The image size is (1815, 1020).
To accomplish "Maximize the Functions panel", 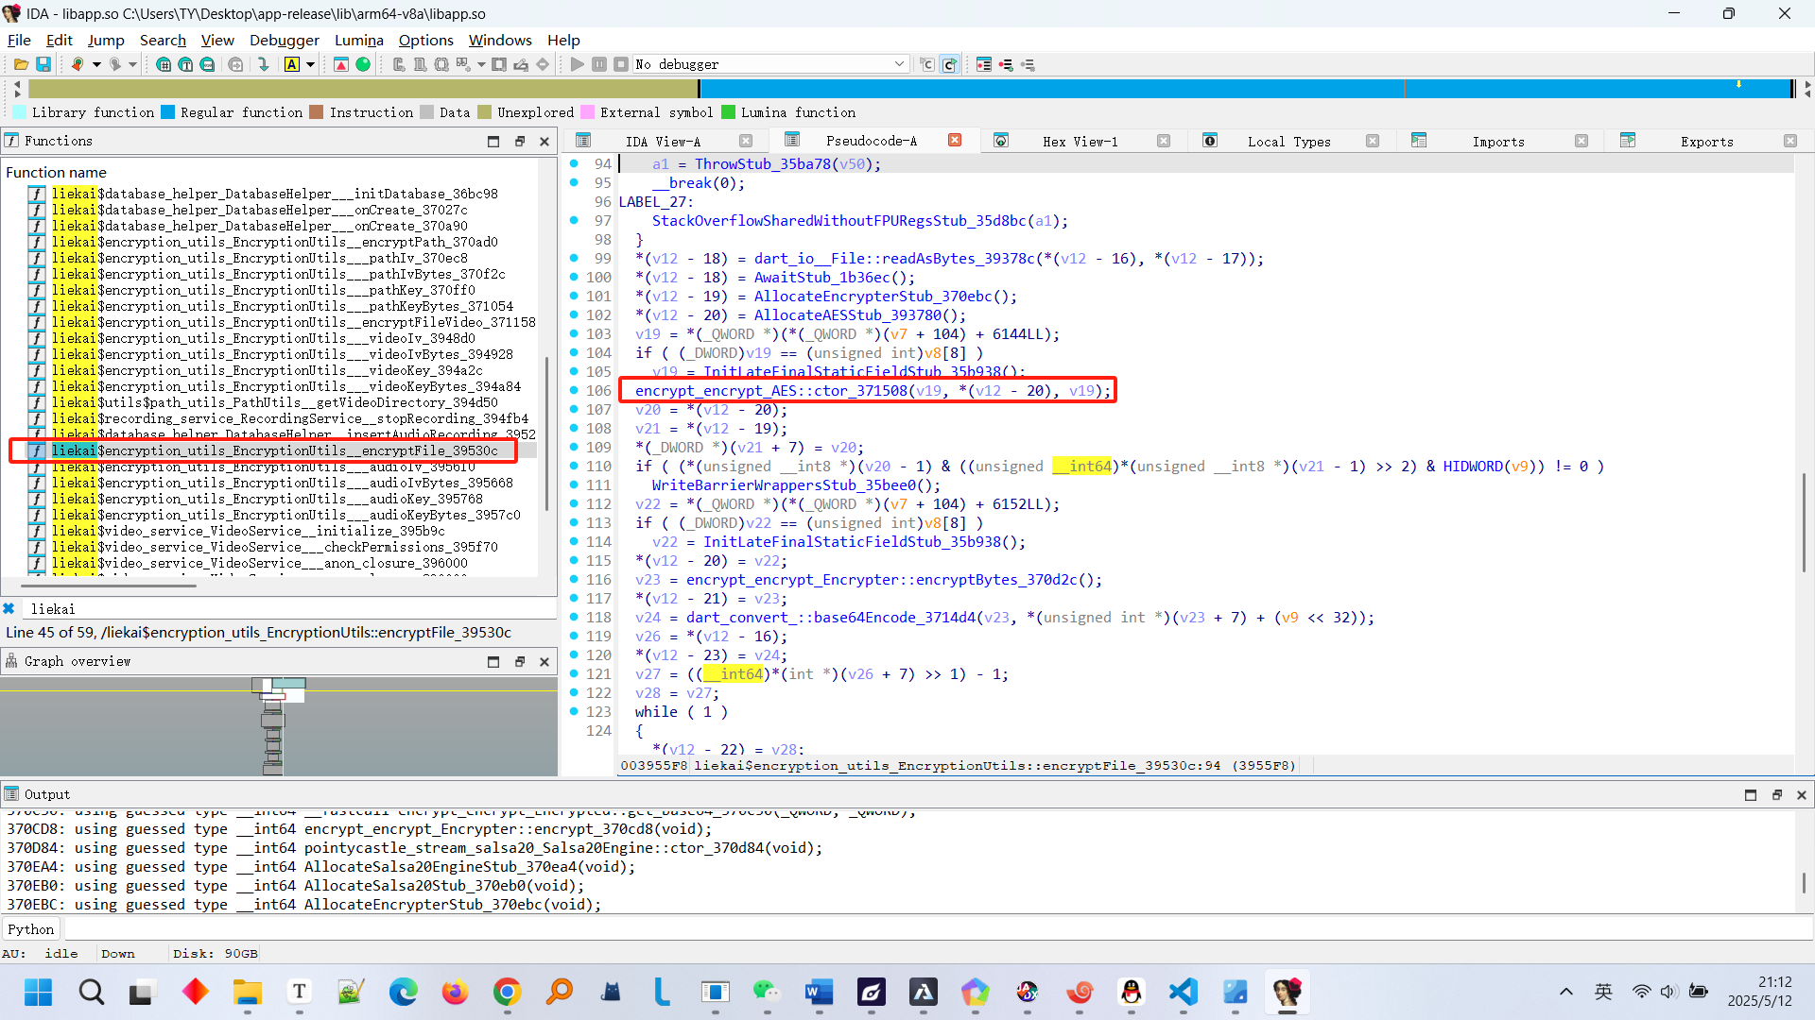I will (493, 141).
